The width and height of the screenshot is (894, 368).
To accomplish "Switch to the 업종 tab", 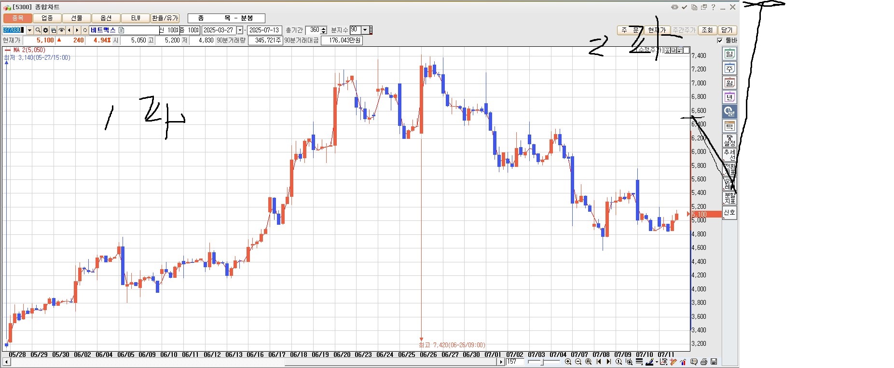I will pos(47,18).
